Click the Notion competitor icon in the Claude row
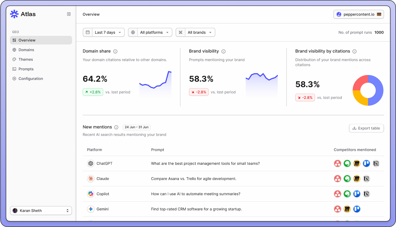The width and height of the screenshot is (396, 227). 366,179
